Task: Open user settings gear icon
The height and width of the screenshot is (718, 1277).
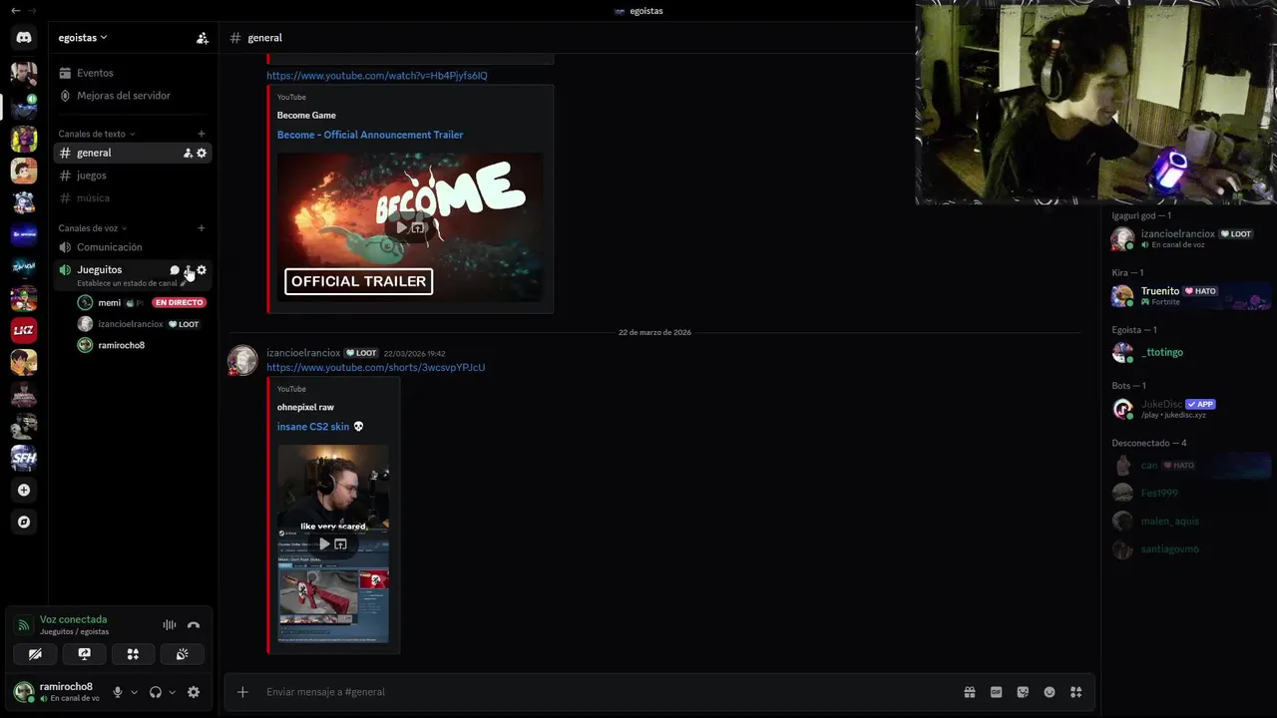Action: pos(194,692)
